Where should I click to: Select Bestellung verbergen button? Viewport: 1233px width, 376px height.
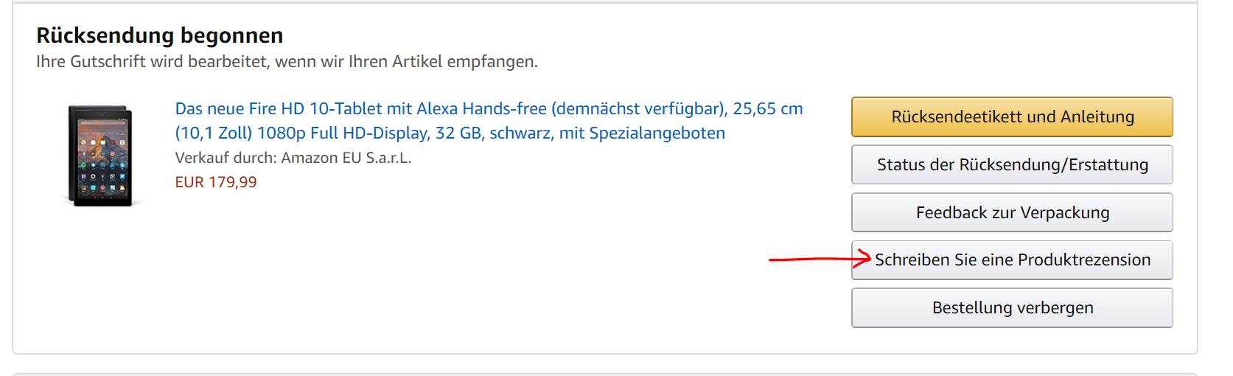tap(1012, 307)
